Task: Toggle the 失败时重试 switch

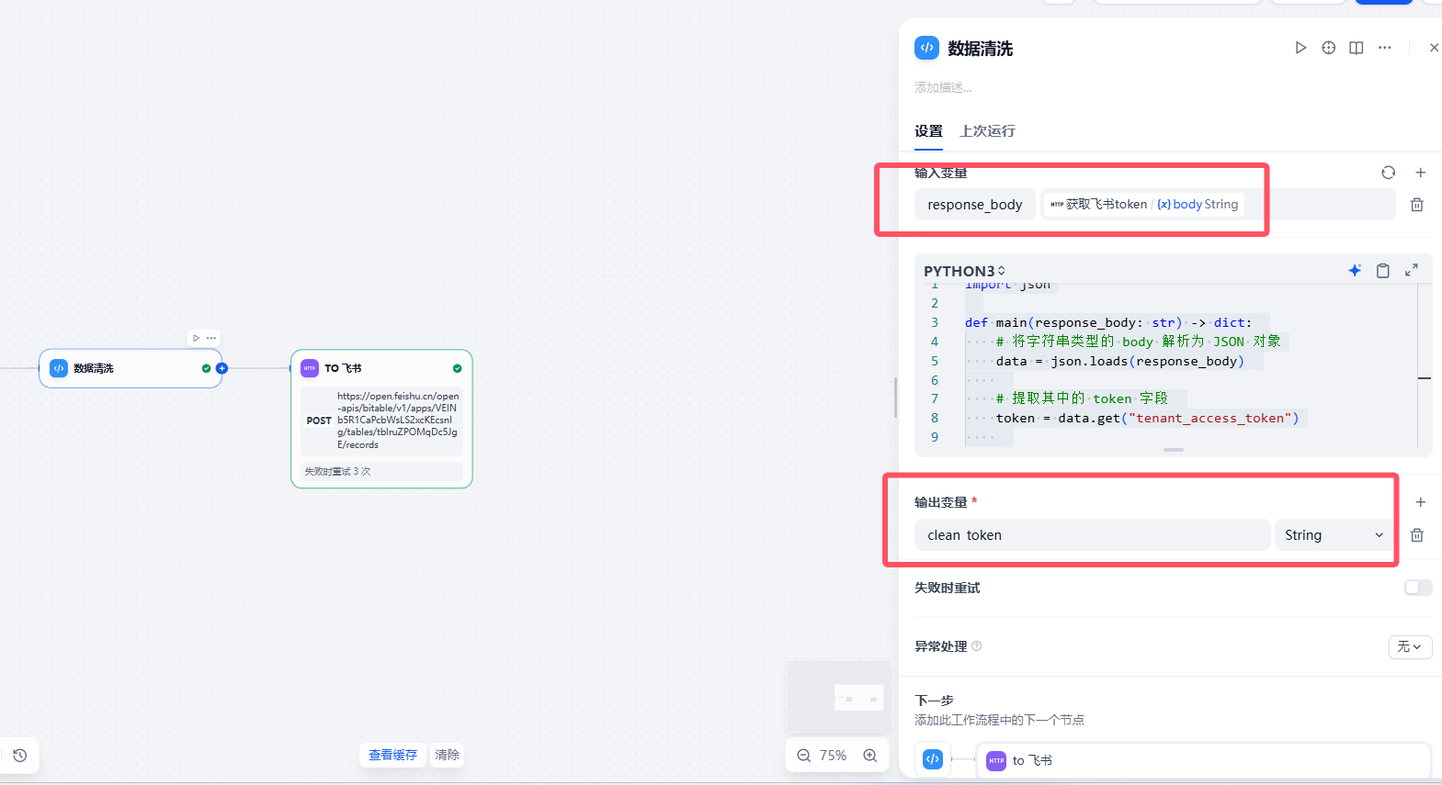Action: pyautogui.click(x=1418, y=588)
